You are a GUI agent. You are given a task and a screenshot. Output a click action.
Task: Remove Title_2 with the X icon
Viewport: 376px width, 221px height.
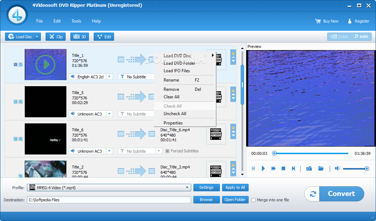tap(233, 165)
